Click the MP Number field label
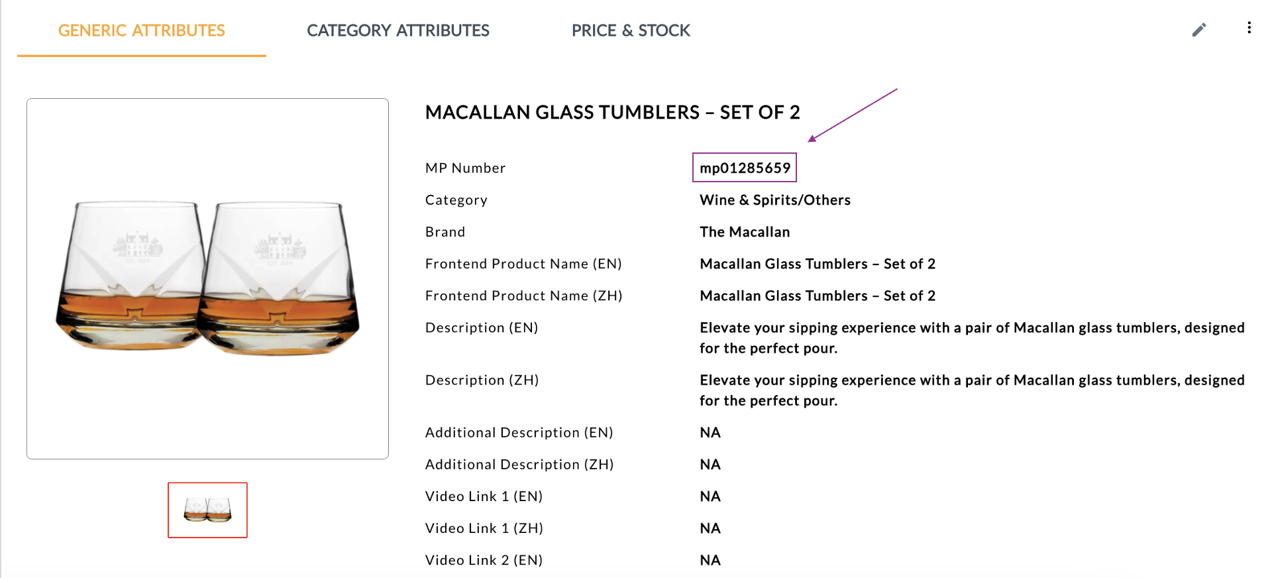Viewport: 1272px width, 578px height. pos(465,168)
